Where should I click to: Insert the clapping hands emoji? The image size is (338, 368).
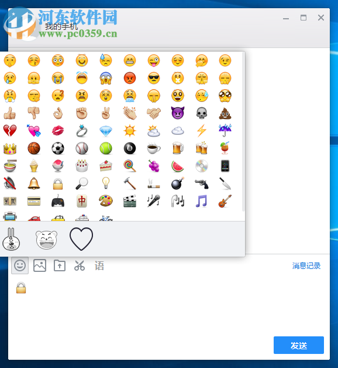[x=130, y=113]
